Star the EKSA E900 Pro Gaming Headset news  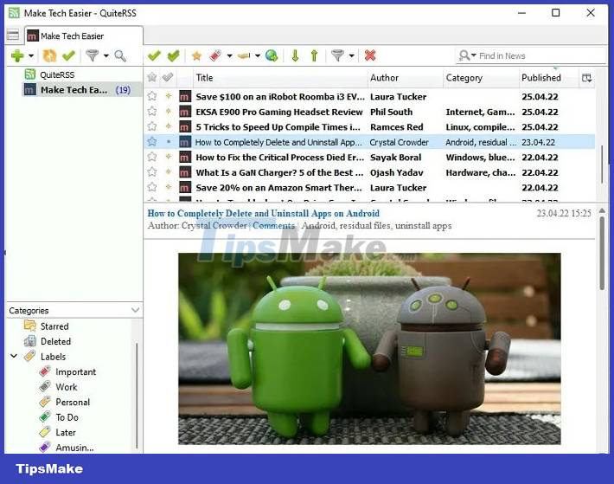pos(152,112)
